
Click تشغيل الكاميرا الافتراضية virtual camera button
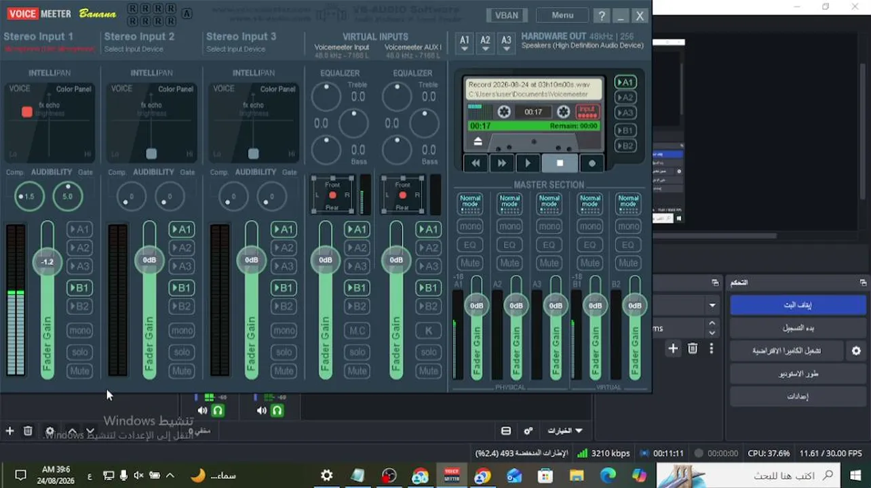788,351
